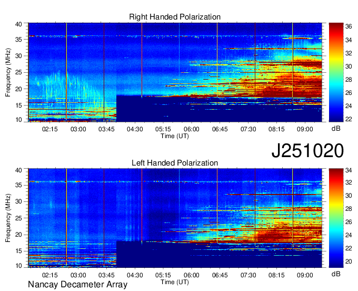
Task: Select the 04:30 tick under bottom spectrogram
Action: 134,275
